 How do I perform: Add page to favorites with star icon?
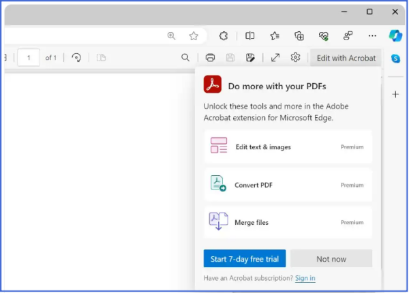(194, 36)
